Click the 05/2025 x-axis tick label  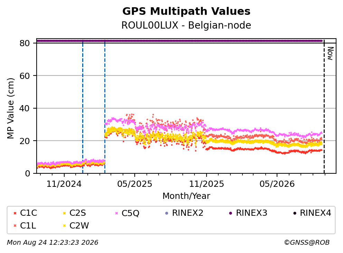tap(134, 184)
